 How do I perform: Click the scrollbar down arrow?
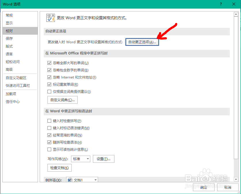pyautogui.click(x=236, y=179)
